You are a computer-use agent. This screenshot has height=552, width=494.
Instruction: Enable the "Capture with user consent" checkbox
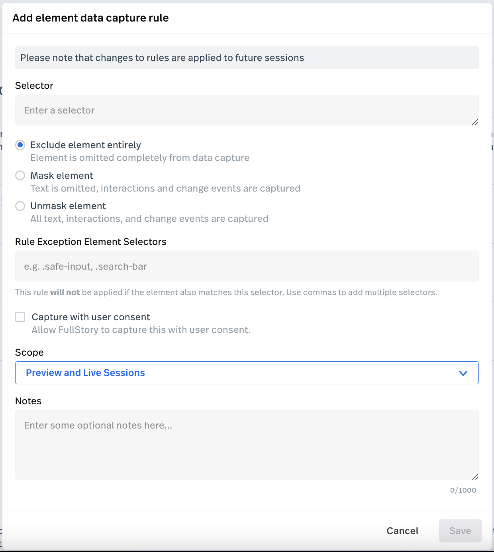pyautogui.click(x=20, y=317)
